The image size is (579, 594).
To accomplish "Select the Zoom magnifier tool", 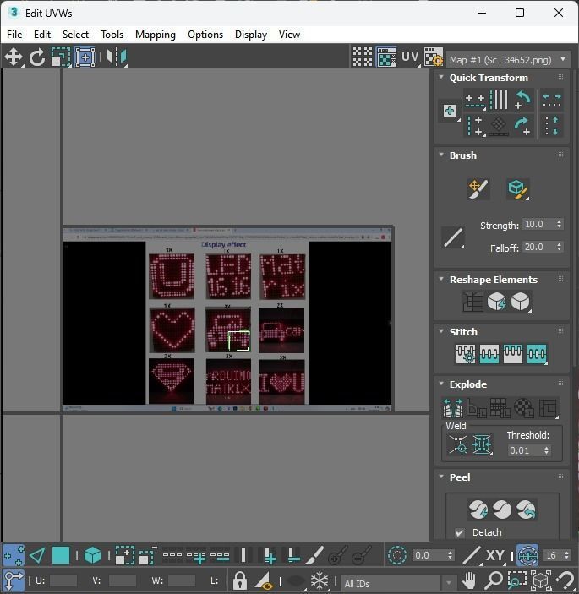I will (x=494, y=580).
